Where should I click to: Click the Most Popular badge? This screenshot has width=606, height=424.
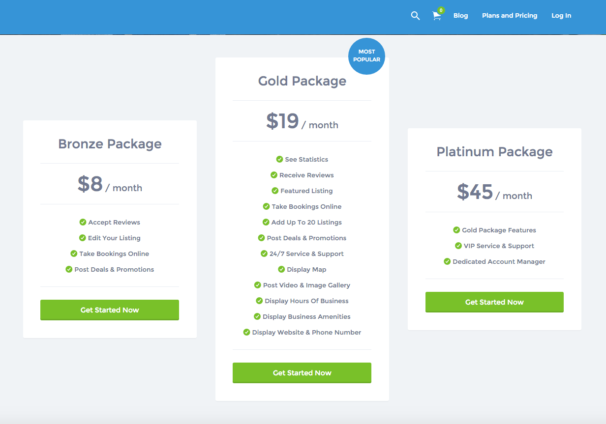point(366,56)
